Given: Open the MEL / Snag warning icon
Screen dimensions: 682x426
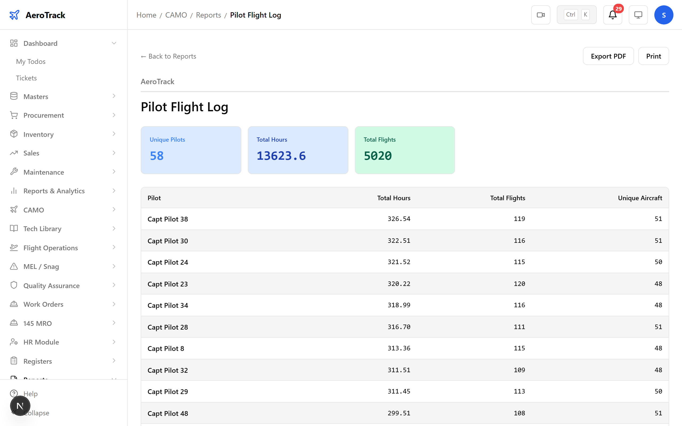Looking at the screenshot, I should coord(14,266).
